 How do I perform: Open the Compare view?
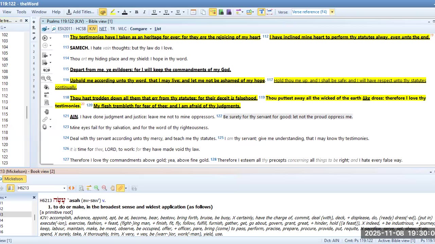tap(139, 29)
